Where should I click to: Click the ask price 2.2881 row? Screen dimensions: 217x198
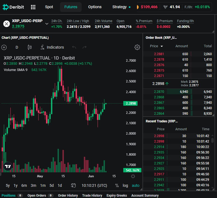179,54
